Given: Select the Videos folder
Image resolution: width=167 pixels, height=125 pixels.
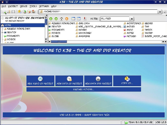Looking at the screenshot, I should coord(147,30).
